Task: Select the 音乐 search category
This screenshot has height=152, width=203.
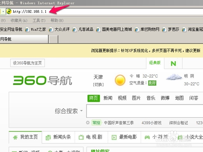Action: (151, 98)
